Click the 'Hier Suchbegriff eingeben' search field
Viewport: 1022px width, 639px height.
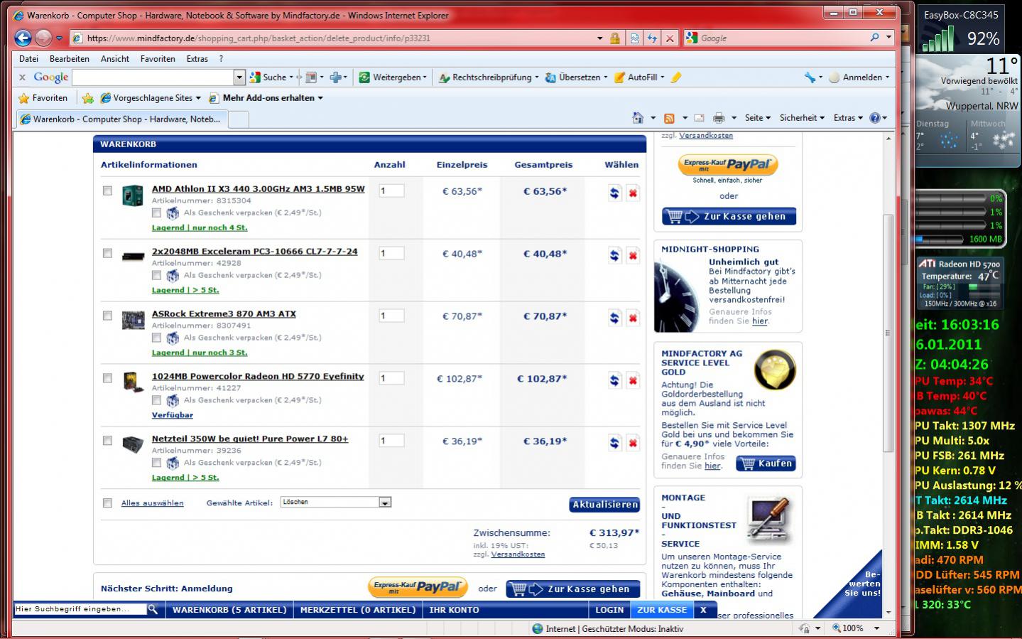tap(80, 609)
